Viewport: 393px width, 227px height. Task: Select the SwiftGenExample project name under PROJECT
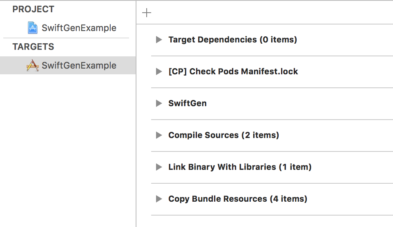point(79,28)
